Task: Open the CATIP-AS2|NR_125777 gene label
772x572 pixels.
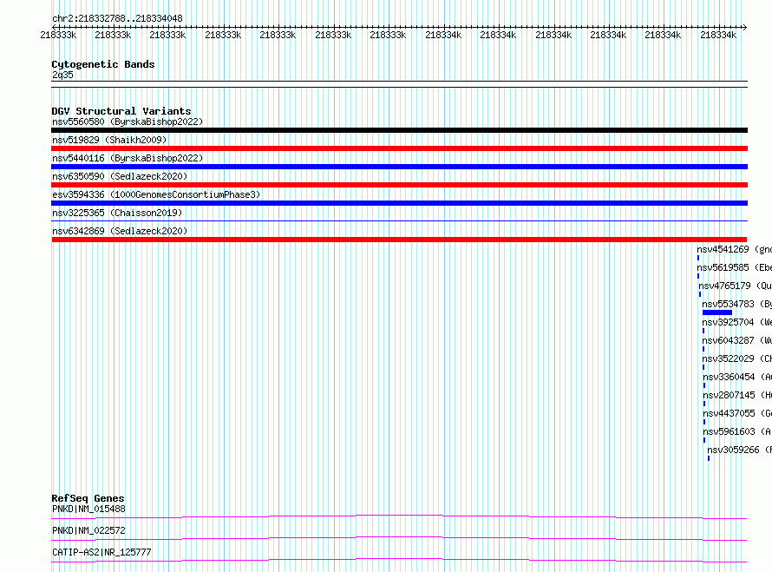Action: 101,552
